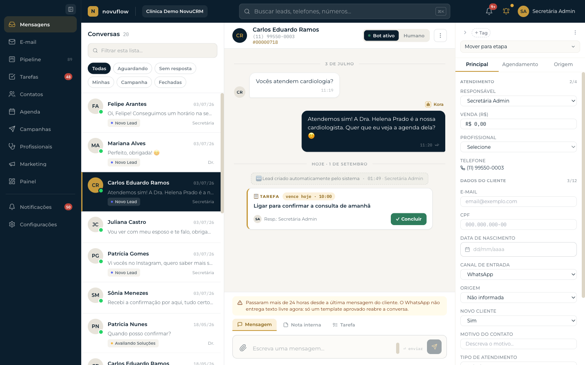Open Campanhas from the sidebar
The image size is (585, 365).
click(40, 129)
